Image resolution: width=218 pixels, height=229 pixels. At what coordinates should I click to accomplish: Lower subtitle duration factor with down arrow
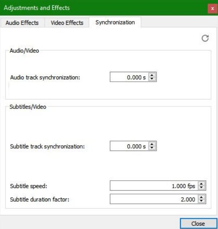(202, 201)
